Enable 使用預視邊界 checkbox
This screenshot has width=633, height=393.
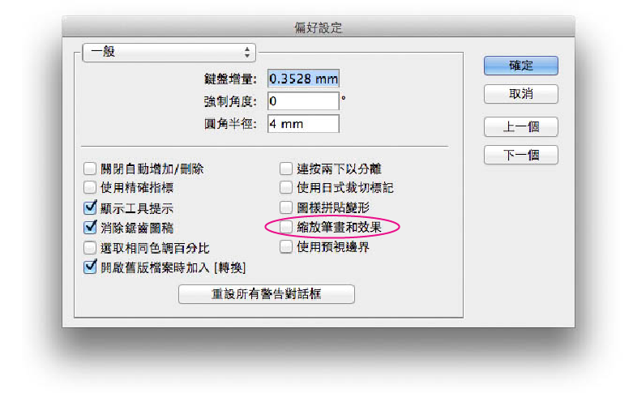[286, 246]
